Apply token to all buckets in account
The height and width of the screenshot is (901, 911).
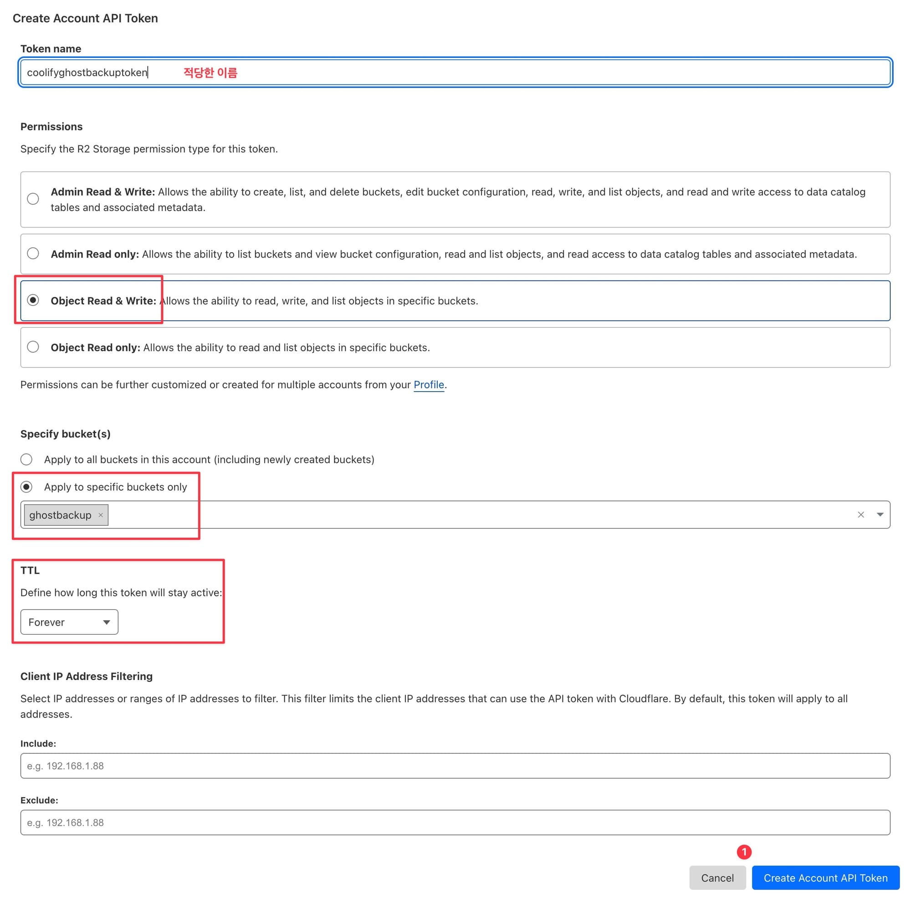[x=26, y=459]
